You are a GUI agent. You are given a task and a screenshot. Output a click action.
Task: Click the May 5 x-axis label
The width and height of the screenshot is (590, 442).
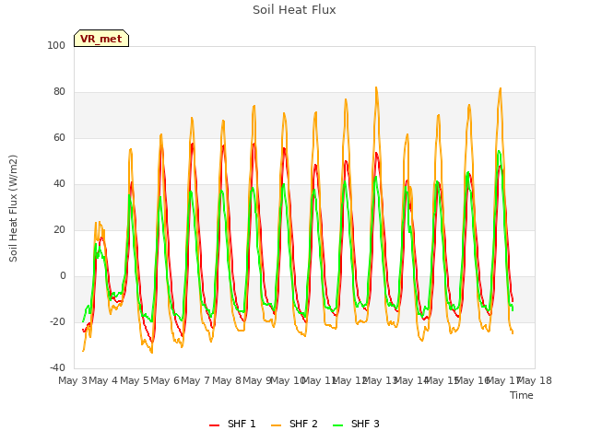135,380
